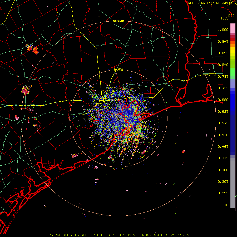Viewport: 237px width, 237px height.
Task: Click the 0.733 scale value
Action: click(x=223, y=88)
